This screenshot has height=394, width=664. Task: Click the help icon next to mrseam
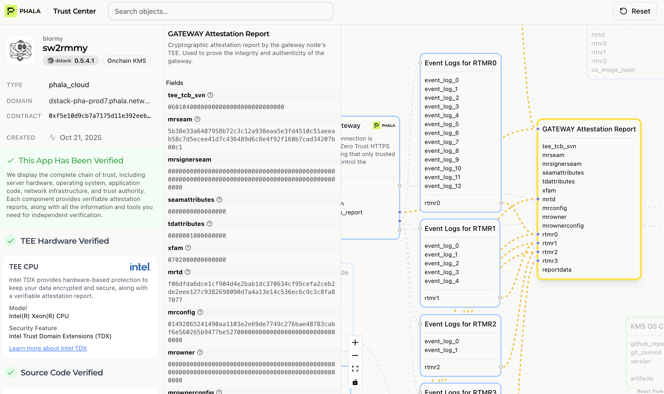197,119
